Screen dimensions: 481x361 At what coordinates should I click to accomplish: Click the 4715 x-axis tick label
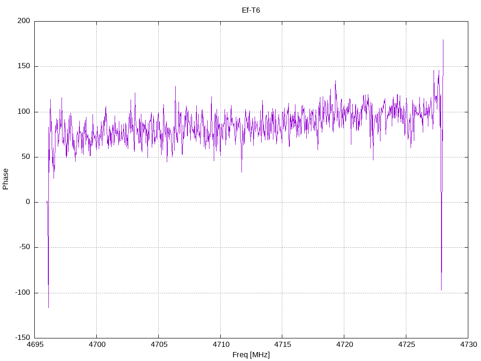282,345
